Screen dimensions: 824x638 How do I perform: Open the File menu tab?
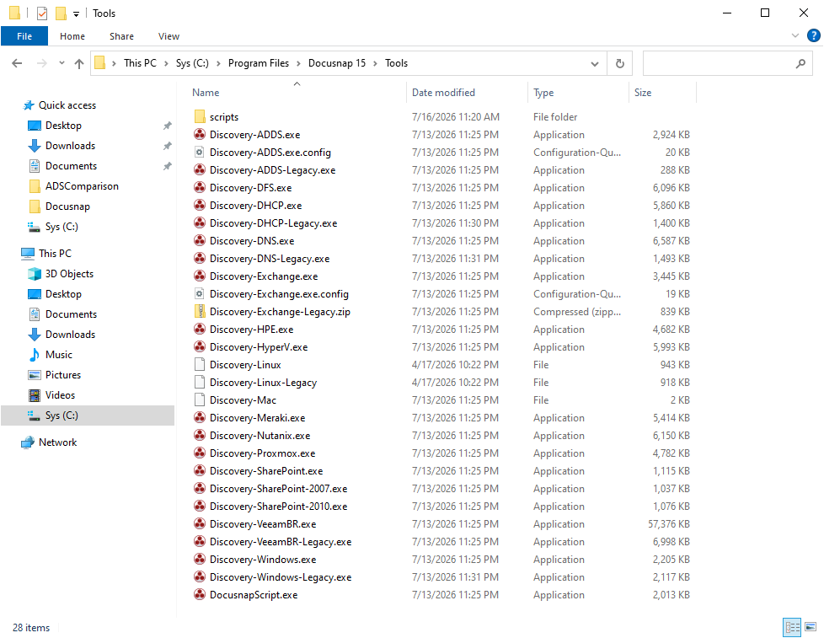tap(24, 36)
